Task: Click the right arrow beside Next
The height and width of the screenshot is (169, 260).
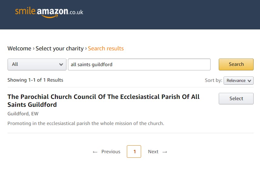Action: (165, 152)
